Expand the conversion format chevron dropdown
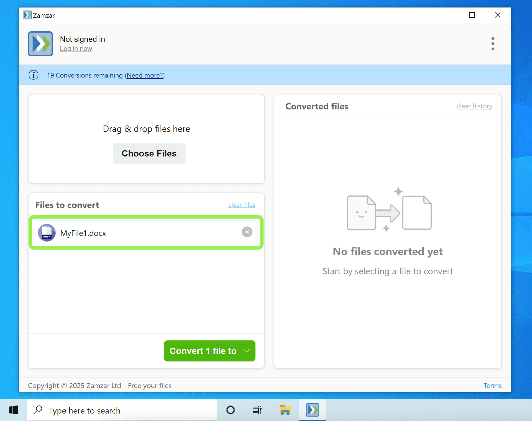This screenshot has width=532, height=421. pos(246,351)
